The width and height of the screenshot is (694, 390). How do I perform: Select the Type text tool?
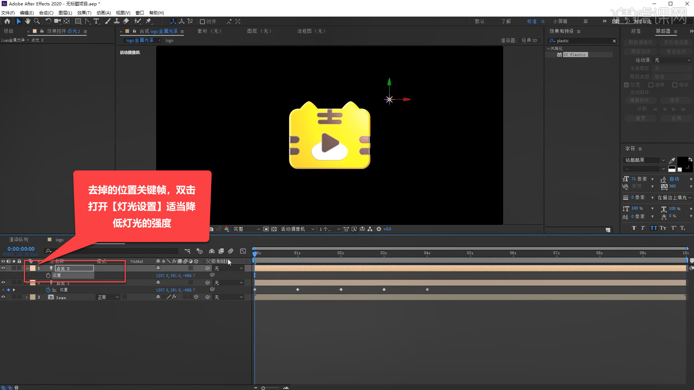pos(96,21)
